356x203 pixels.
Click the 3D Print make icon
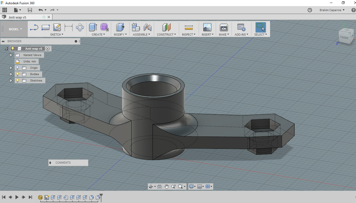pyautogui.click(x=224, y=27)
